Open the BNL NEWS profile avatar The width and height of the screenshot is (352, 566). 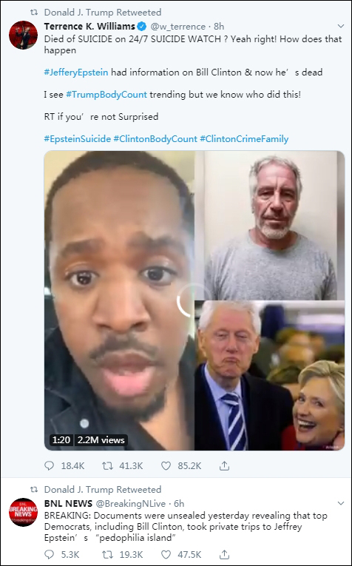(x=23, y=512)
